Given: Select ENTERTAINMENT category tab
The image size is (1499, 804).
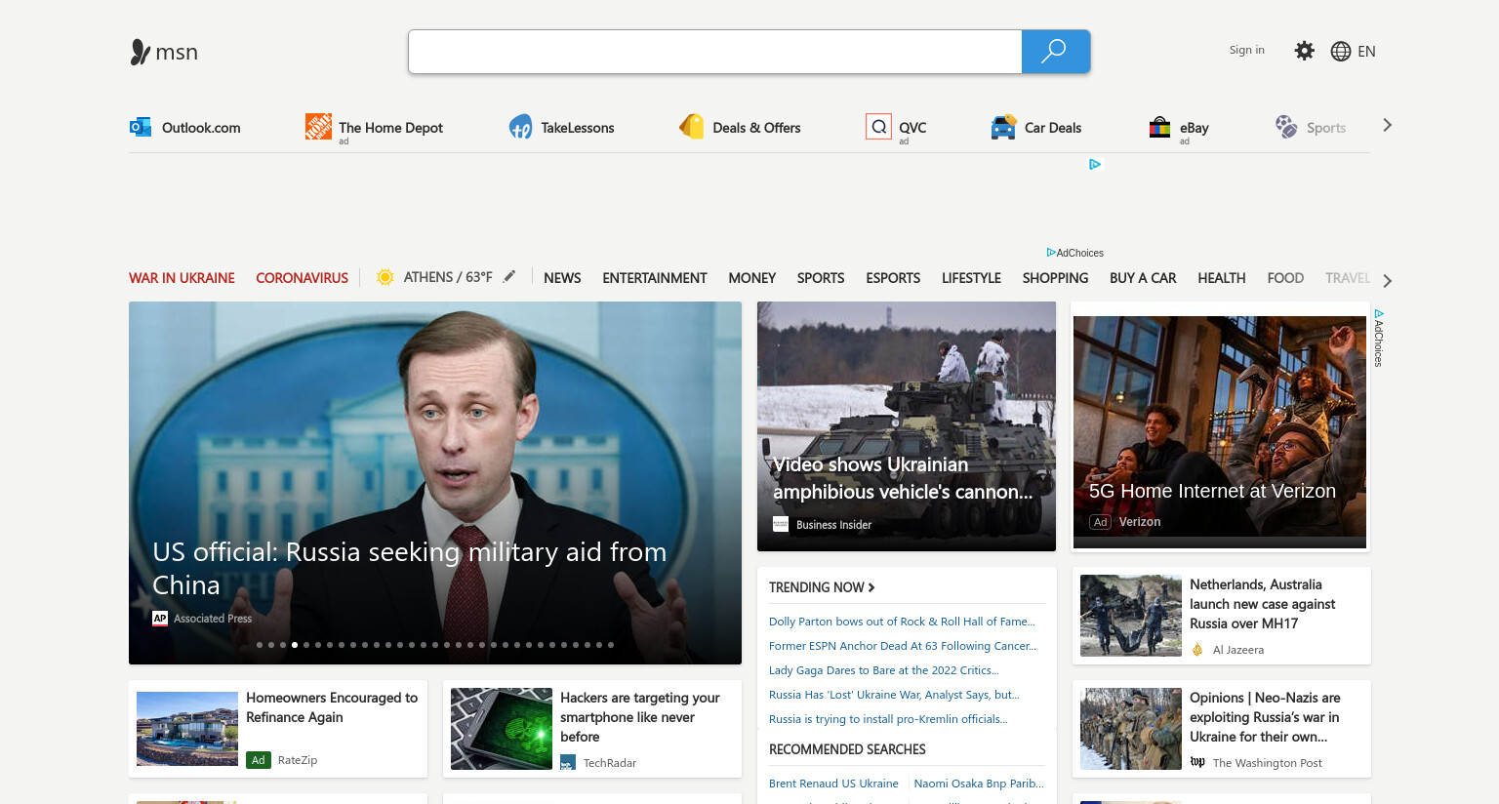Looking at the screenshot, I should click(x=655, y=278).
